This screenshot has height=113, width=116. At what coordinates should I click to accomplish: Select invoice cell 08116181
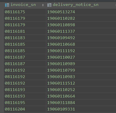click(x=25, y=31)
